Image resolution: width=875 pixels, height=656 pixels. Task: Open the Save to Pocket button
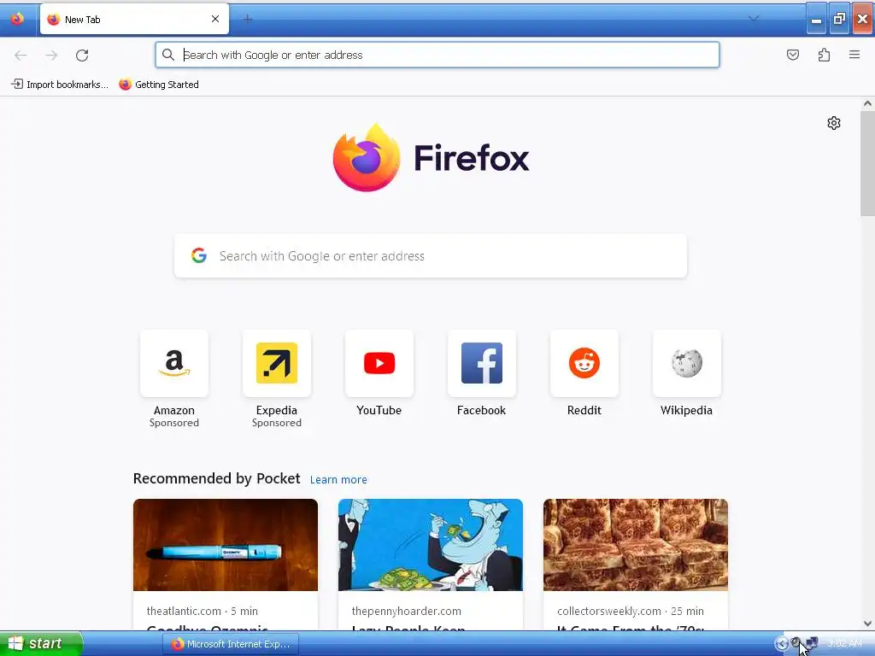coord(792,55)
